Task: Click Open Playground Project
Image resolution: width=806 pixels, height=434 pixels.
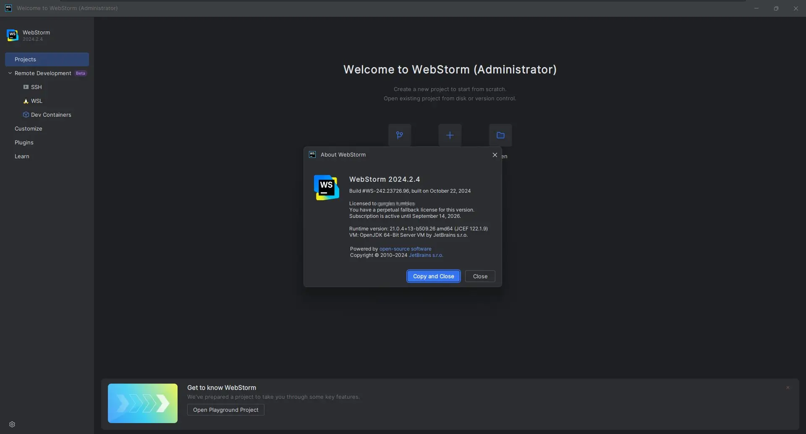Action: 225,410
